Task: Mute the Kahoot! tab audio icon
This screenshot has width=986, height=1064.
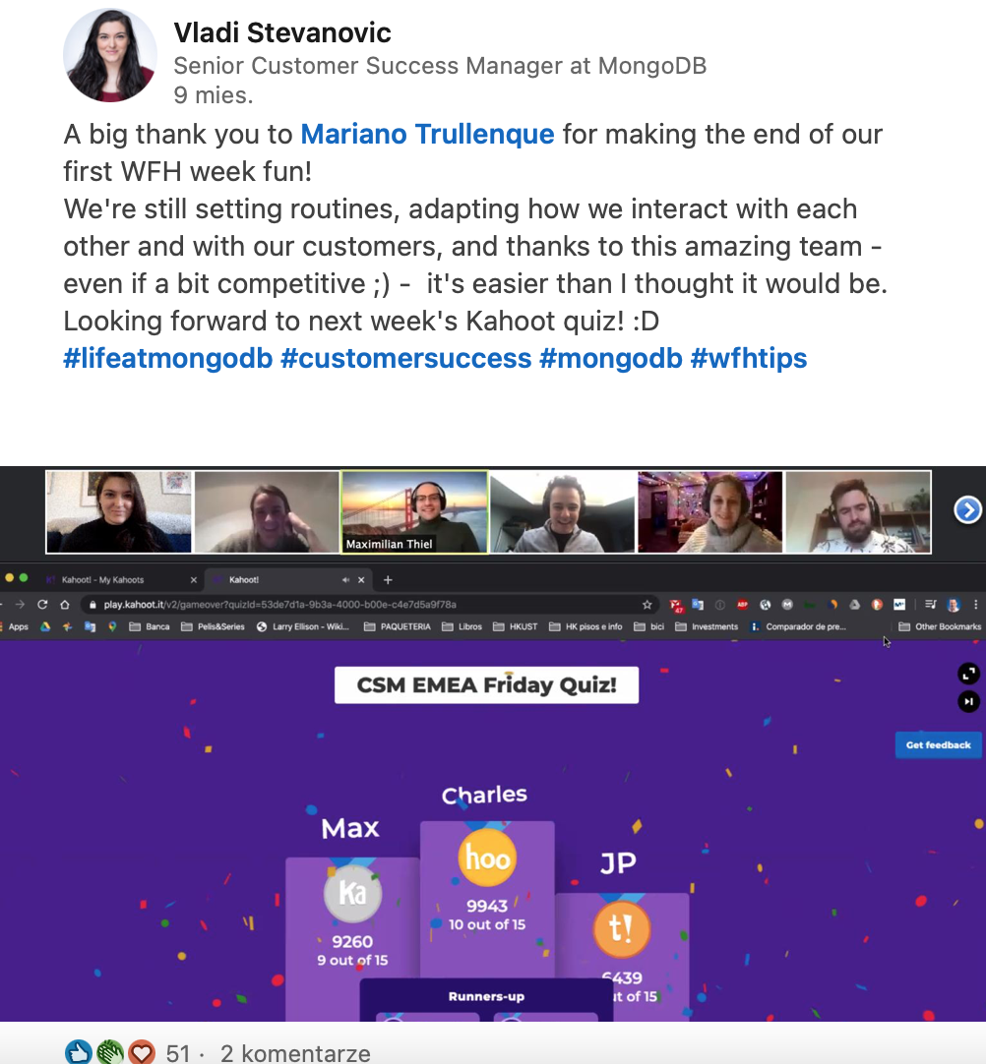Action: click(x=345, y=579)
